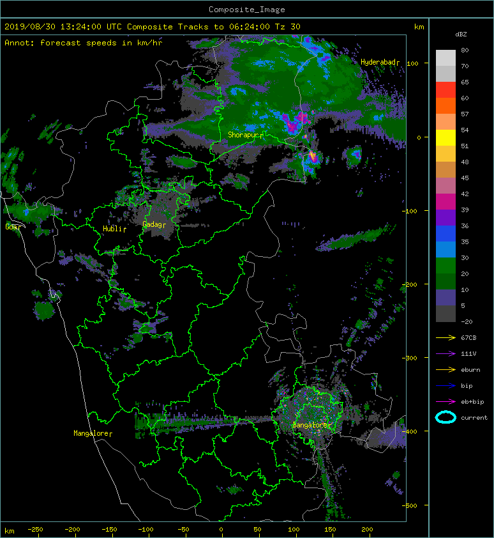The image size is (494, 538).
Task: Click the -100 horizontal axis tick label
Action: (146, 530)
